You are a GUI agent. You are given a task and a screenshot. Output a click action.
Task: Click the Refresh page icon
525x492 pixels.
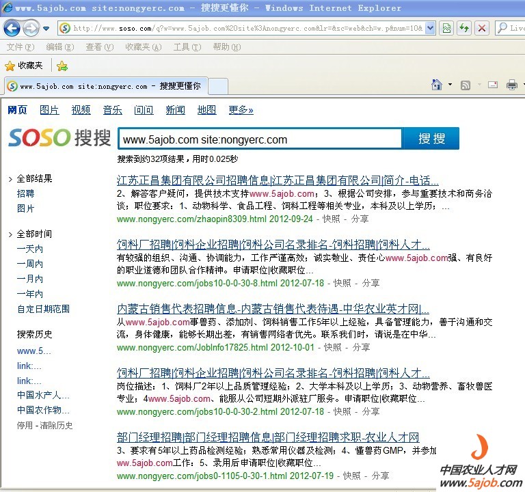tap(464, 28)
